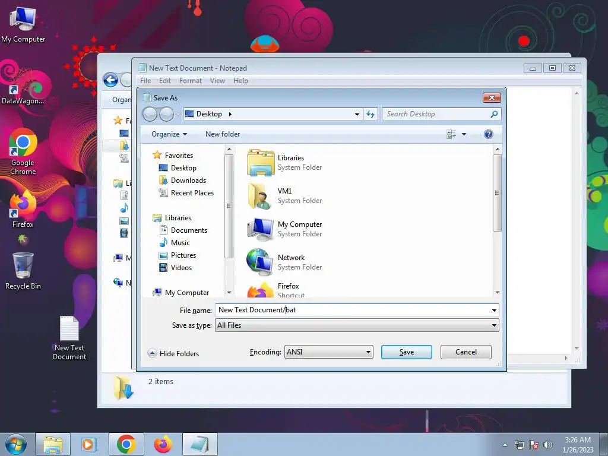Select Documents under Libraries
The height and width of the screenshot is (456, 608).
(x=183, y=230)
